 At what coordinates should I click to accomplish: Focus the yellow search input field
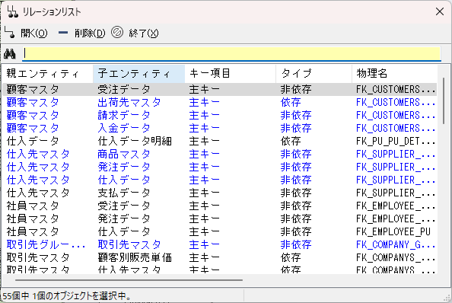point(232,53)
